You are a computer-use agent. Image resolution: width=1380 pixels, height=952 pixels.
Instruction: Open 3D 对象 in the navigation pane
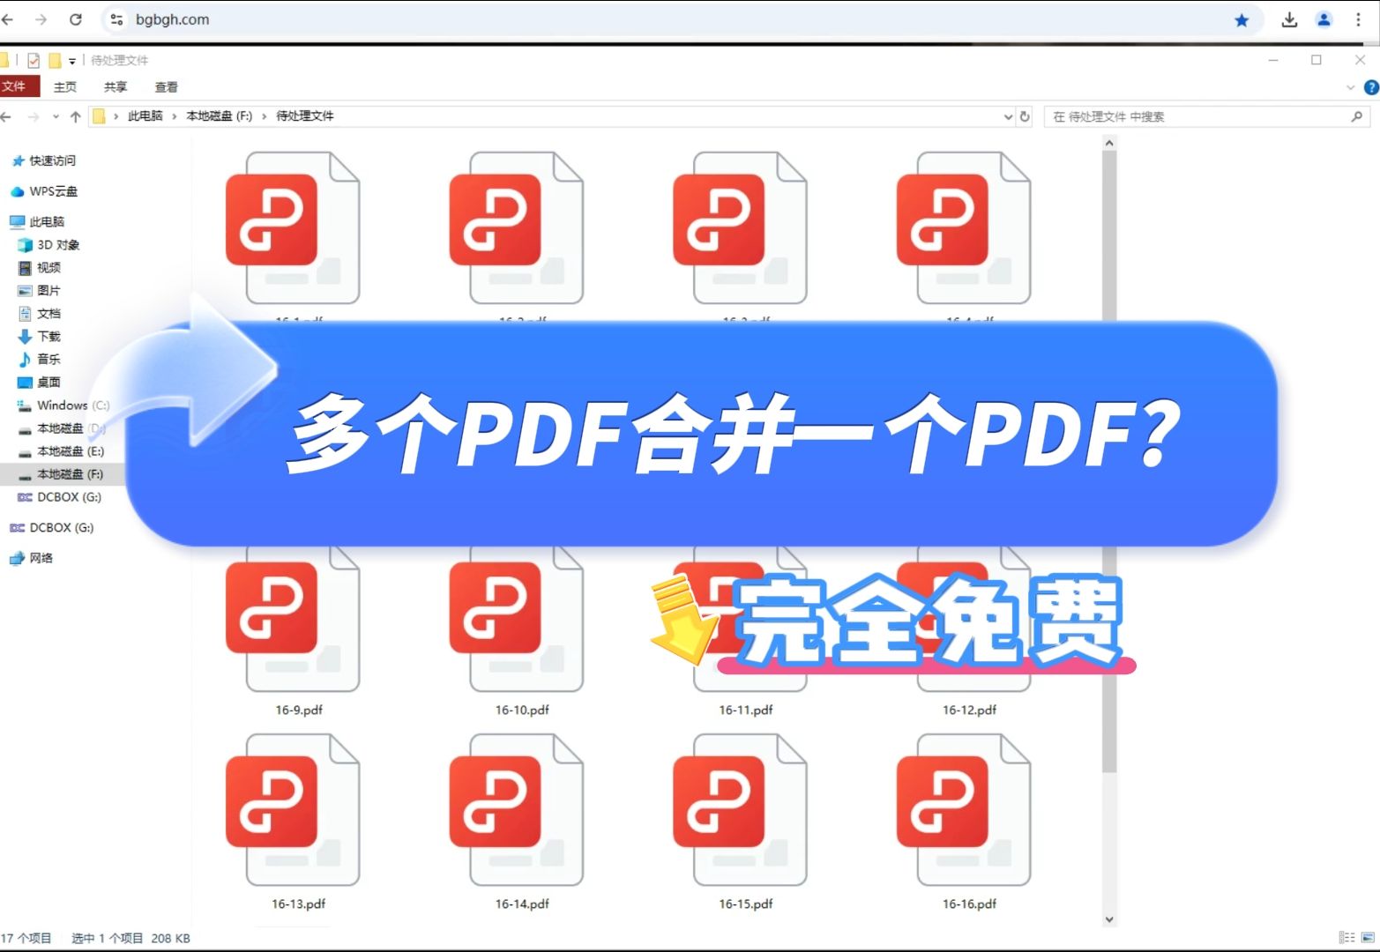49,245
